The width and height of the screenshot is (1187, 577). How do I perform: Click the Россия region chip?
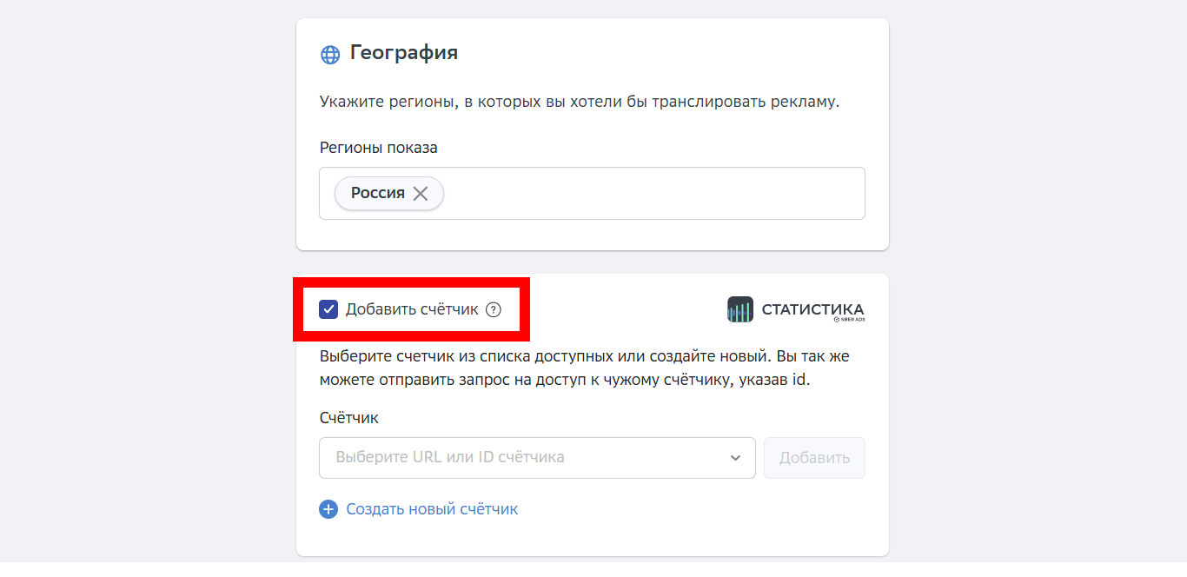pos(378,193)
